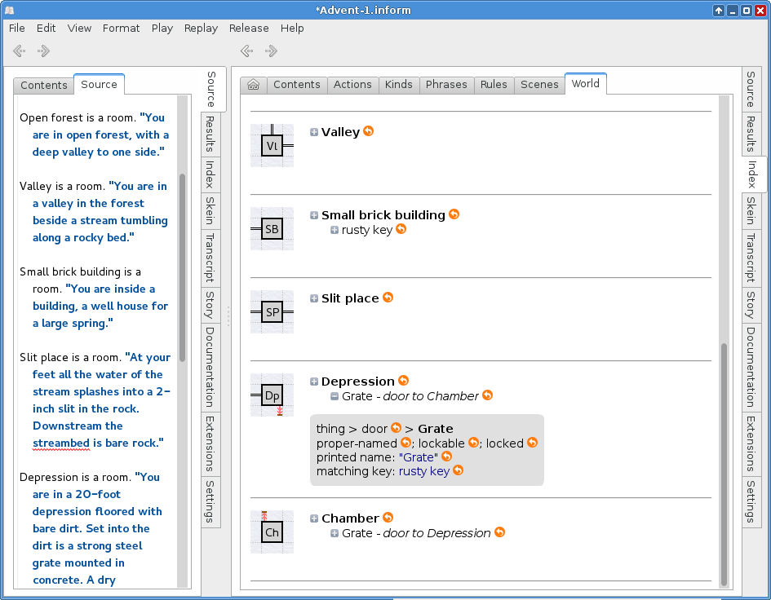Collapse Grate door to Chamber details

coord(335,396)
